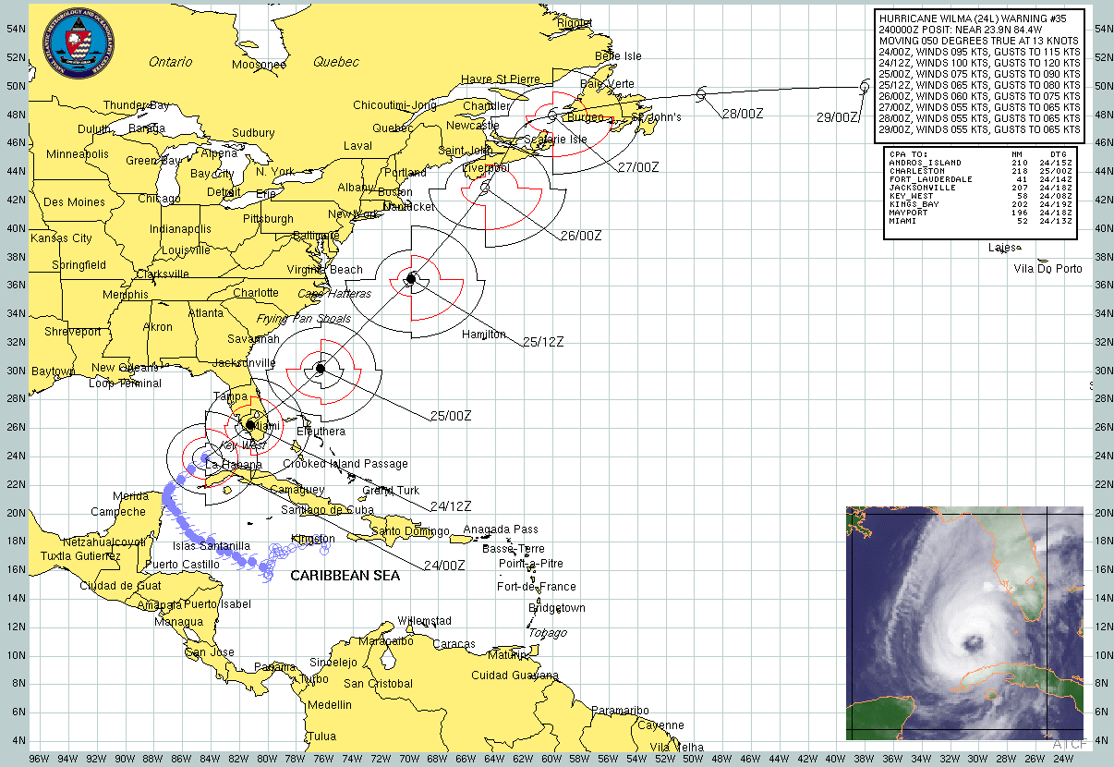Select the ANDROS_ISLAND row in the CPA table
Viewport: 1114px width, 767px height.
click(980, 163)
